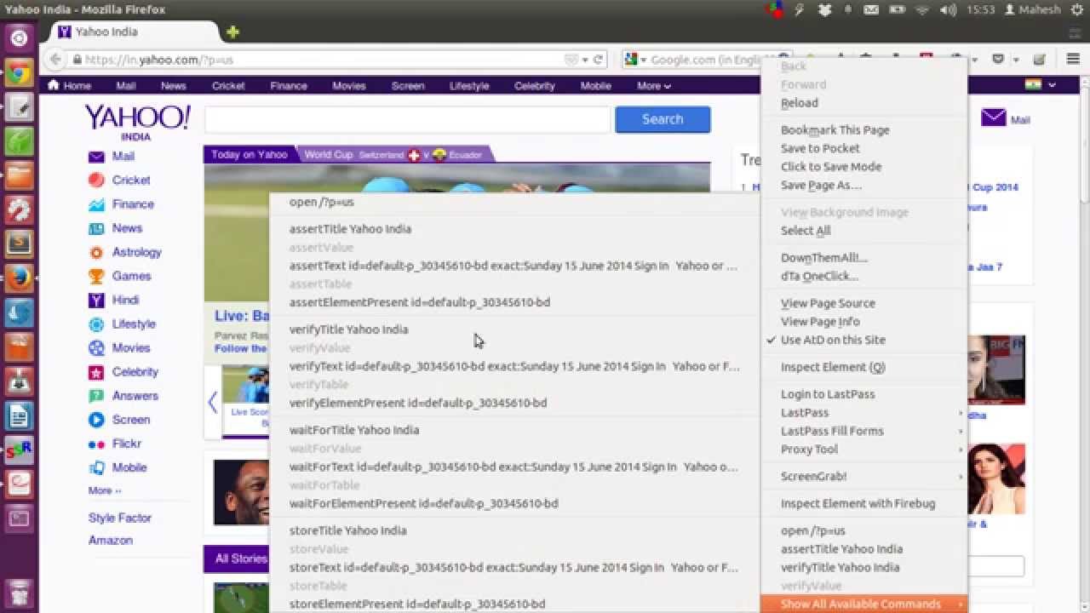Click the Wi-Fi network indicator in top panel

[x=922, y=9]
